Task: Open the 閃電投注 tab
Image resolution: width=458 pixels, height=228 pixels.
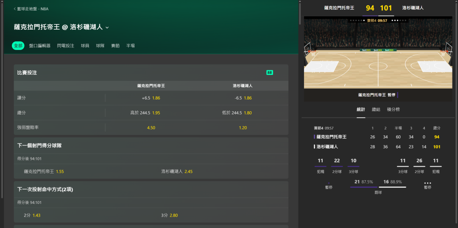Action: (66, 46)
